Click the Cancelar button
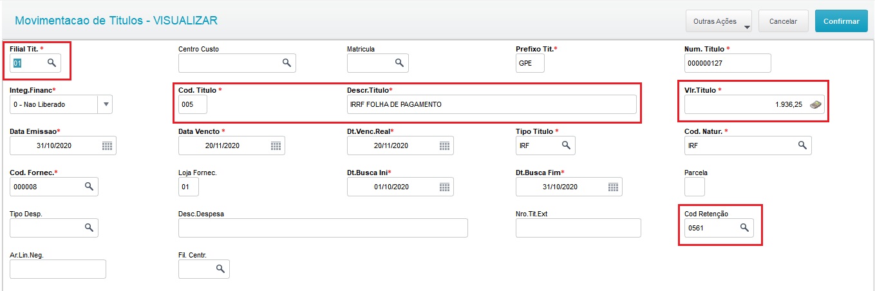 784,21
